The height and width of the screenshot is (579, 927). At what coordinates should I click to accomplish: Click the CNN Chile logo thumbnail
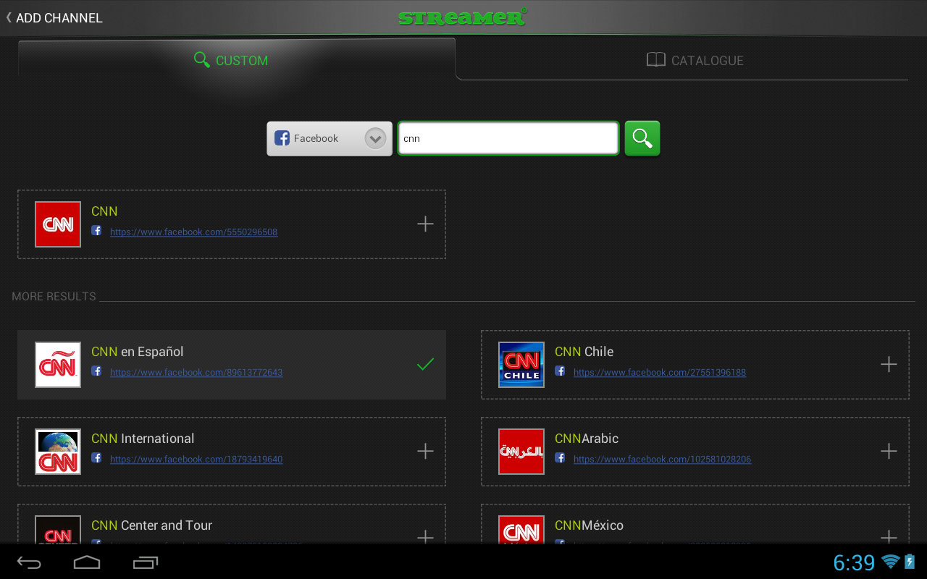click(x=521, y=365)
